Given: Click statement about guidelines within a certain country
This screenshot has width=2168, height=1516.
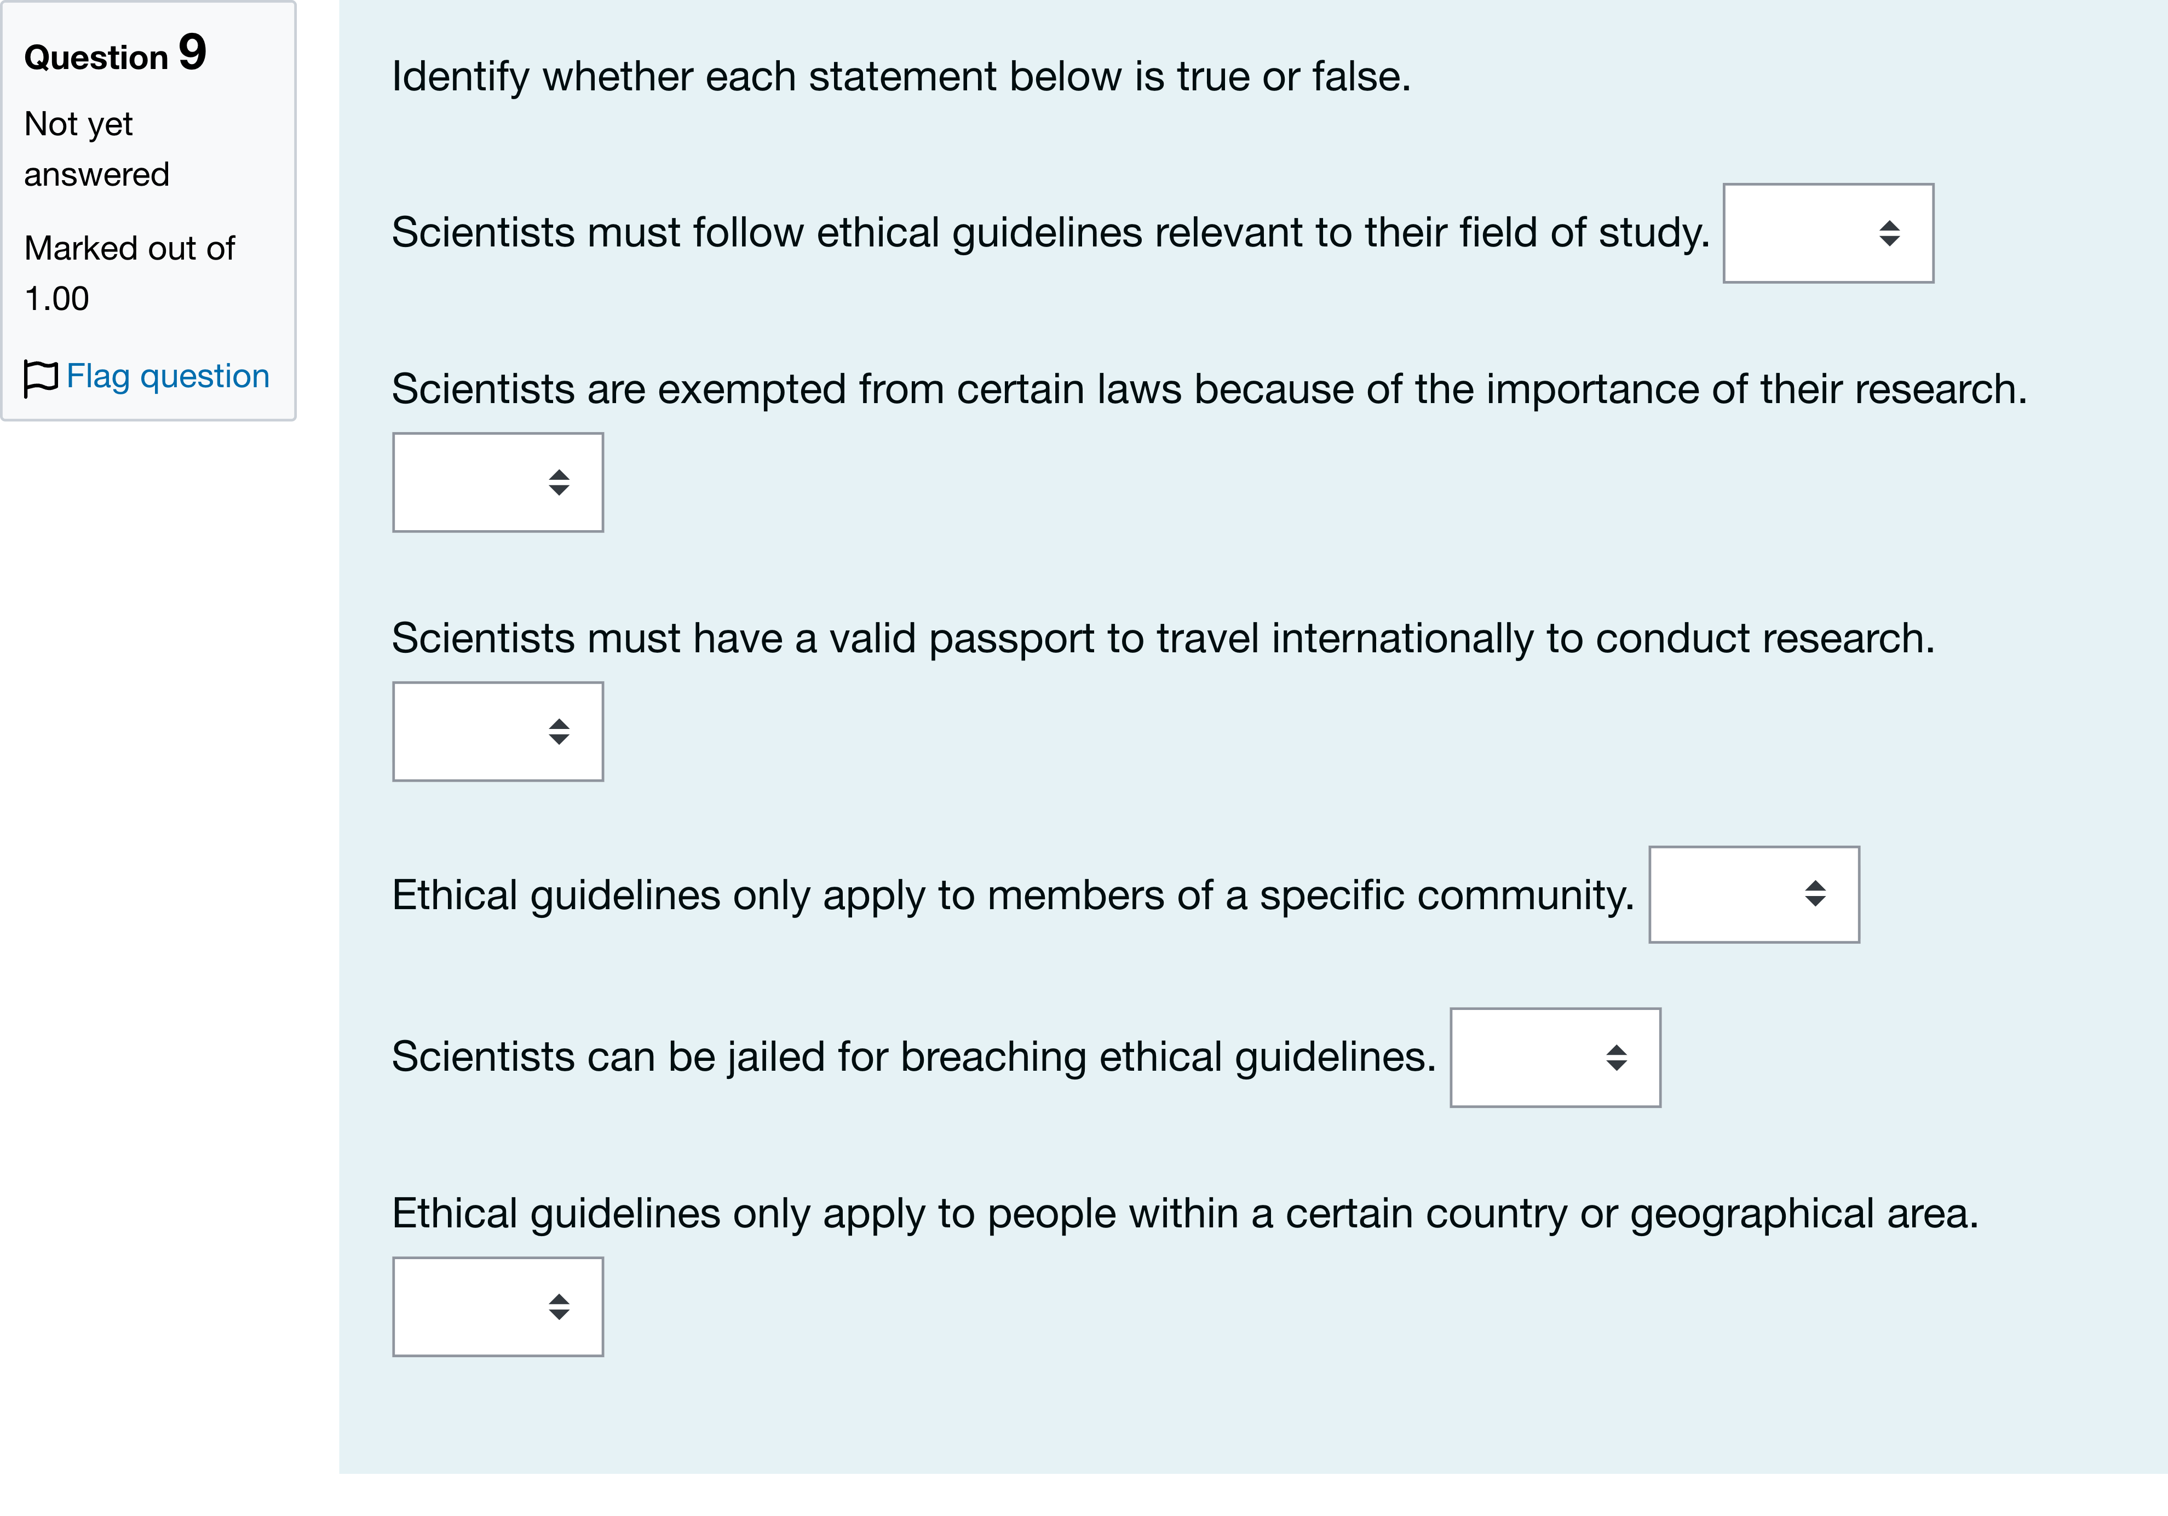Looking at the screenshot, I should (1185, 1214).
